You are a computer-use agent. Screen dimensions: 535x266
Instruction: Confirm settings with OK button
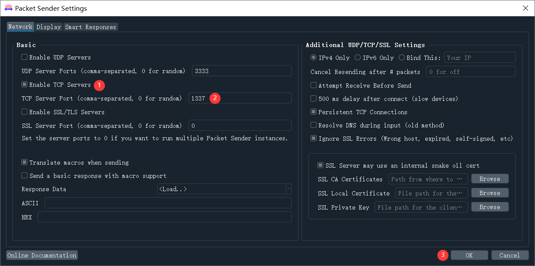[x=469, y=255]
